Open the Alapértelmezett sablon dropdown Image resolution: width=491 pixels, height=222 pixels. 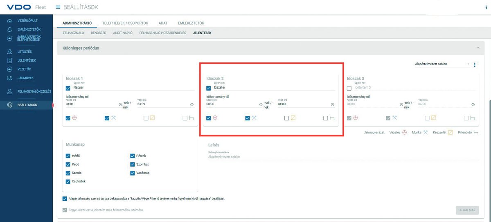click(x=441, y=64)
